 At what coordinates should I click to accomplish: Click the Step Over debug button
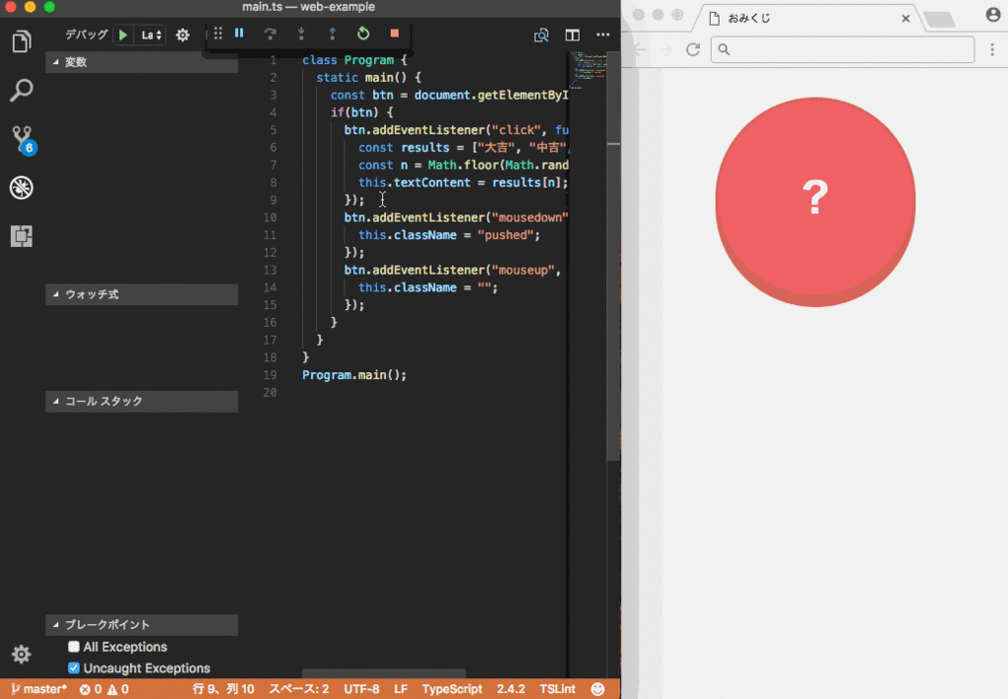pyautogui.click(x=270, y=33)
